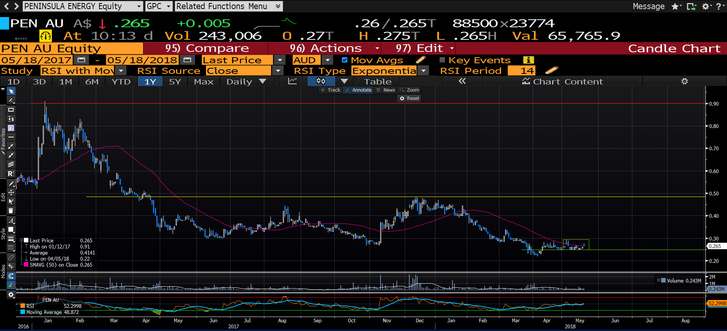This screenshot has width=727, height=331.
Task: Select the 1M range tab
Action: [66, 81]
